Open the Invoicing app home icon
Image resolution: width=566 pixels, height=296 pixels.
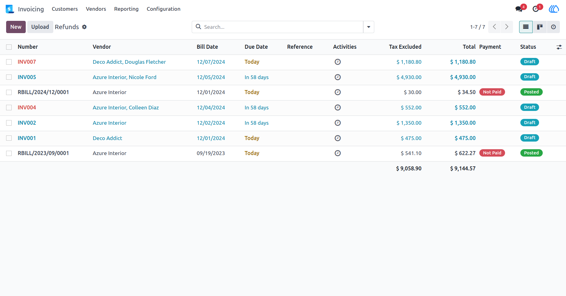coord(10,9)
